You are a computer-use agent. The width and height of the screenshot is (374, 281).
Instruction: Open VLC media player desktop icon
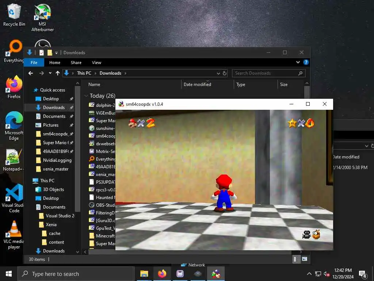(x=14, y=235)
